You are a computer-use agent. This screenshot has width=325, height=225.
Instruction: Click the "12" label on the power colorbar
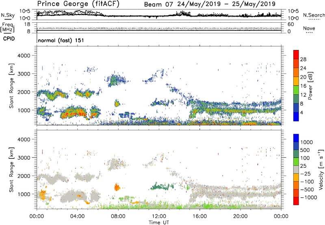tap(303, 95)
